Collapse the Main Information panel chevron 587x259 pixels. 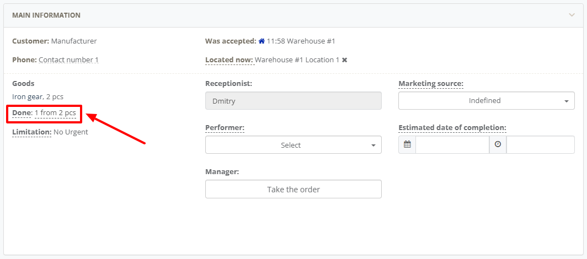coord(572,15)
